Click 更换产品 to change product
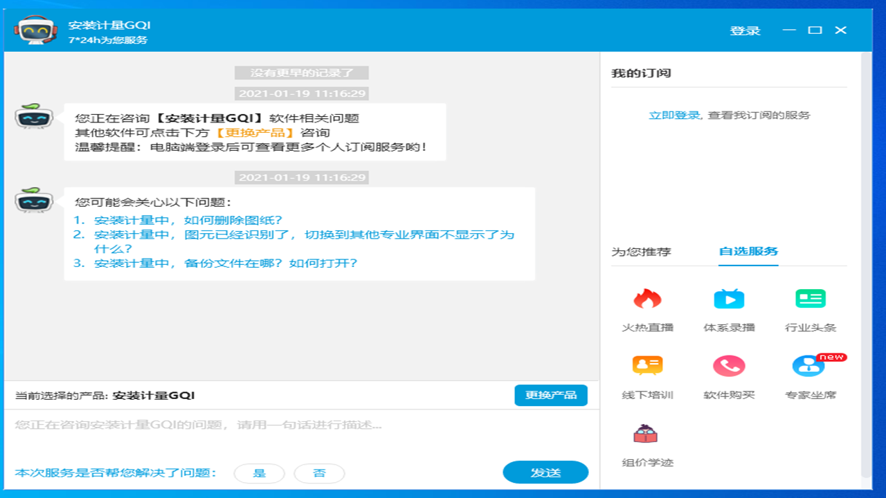The width and height of the screenshot is (886, 498). coord(551,395)
